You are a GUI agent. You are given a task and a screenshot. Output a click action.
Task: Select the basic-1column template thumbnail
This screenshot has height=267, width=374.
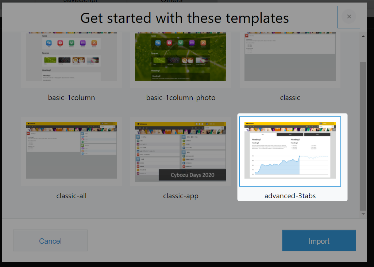tap(71, 57)
